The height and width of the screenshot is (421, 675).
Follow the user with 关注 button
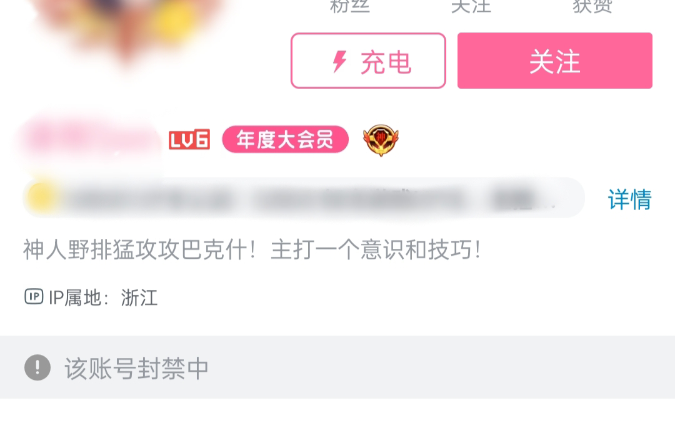[x=554, y=60]
